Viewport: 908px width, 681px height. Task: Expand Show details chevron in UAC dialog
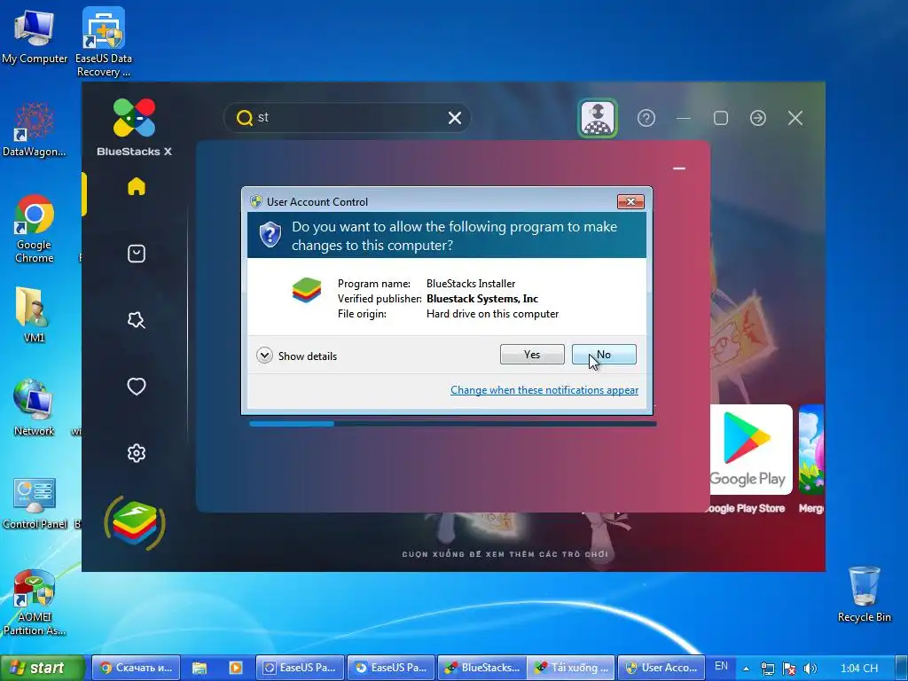click(264, 355)
